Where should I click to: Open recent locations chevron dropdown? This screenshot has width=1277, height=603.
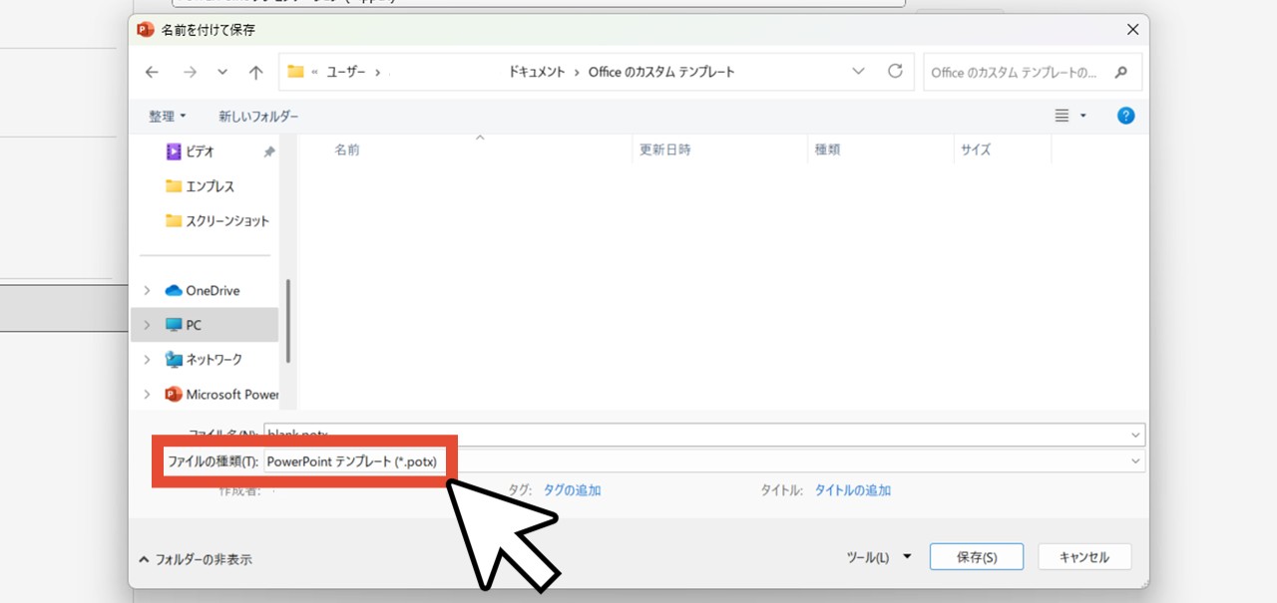pos(222,72)
